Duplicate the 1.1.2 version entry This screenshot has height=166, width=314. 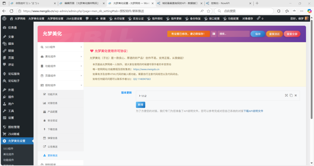[291, 96]
